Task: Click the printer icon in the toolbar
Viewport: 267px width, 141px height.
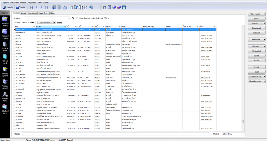Action: pyautogui.click(x=65, y=7)
